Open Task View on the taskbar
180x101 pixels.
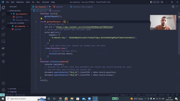(x=54, y=99)
